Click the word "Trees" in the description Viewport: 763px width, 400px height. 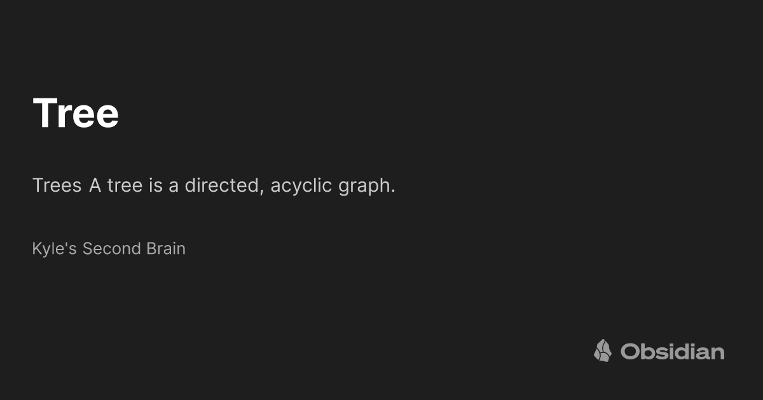[57, 186]
